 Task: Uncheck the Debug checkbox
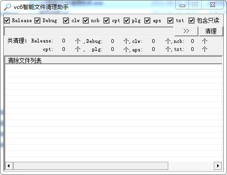38,21
